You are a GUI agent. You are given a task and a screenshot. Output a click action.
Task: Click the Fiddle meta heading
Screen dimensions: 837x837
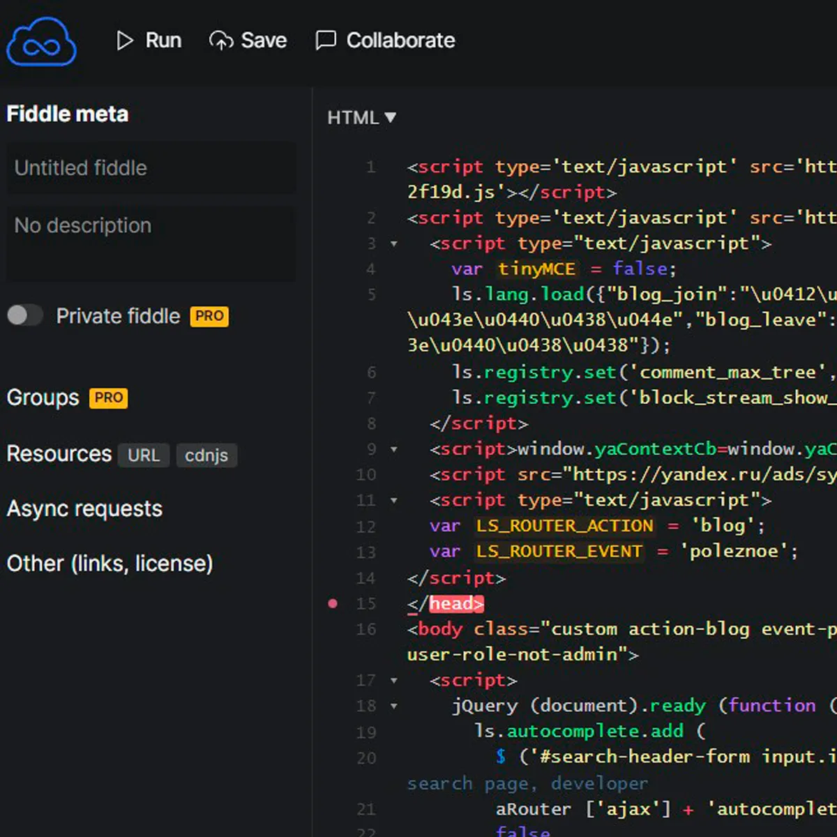68,114
